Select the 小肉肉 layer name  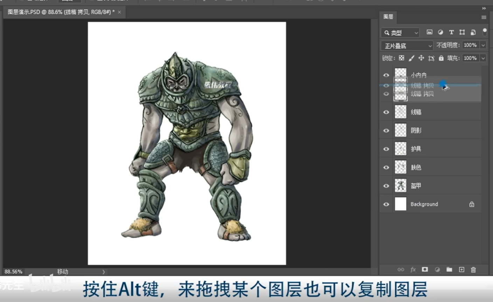click(x=418, y=75)
